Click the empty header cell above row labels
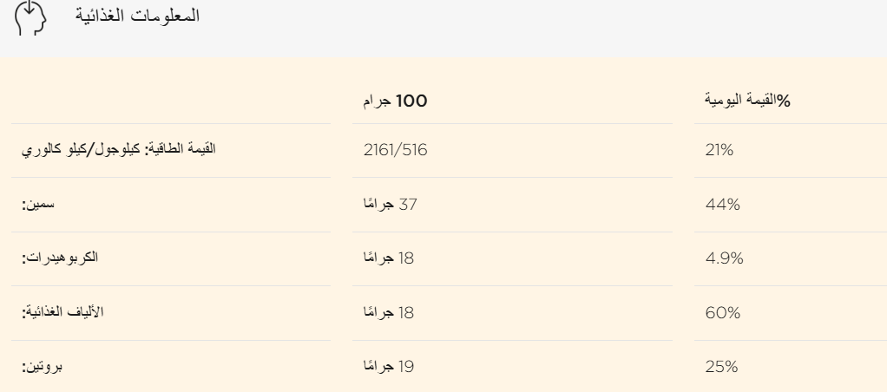This screenshot has width=887, height=392. (174, 102)
